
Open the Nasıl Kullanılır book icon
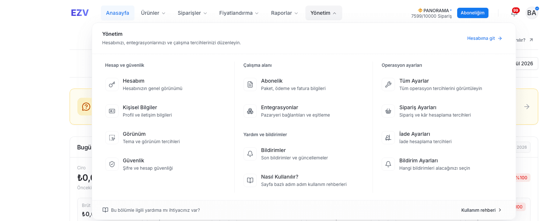coord(250,180)
